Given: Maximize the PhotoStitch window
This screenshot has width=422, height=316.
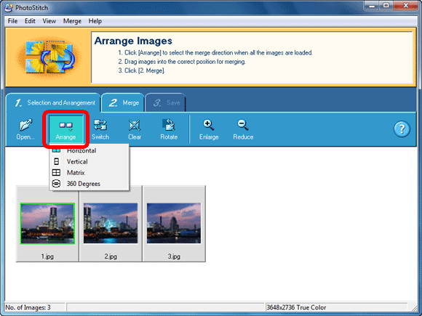Looking at the screenshot, I should (x=386, y=6).
